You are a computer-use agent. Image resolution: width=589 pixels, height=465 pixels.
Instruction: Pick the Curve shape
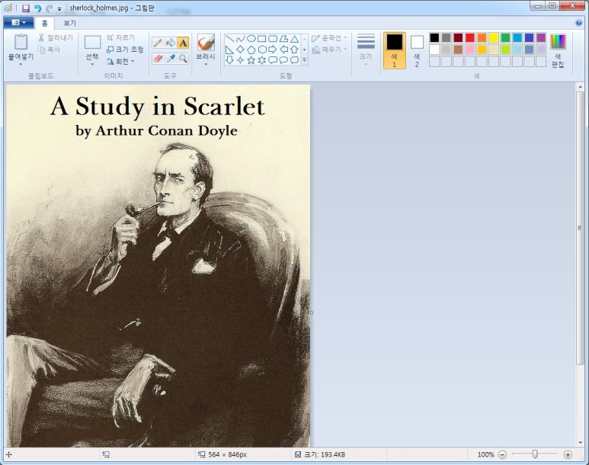click(x=241, y=39)
